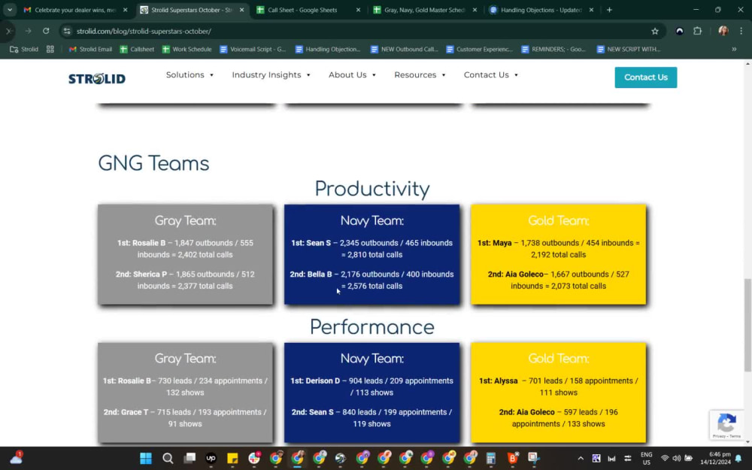The width and height of the screenshot is (752, 470).
Task: Close the Strolid Superstars October tab
Action: coord(241,10)
